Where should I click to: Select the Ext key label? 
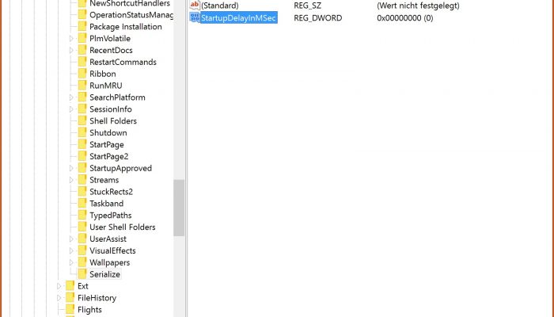pyautogui.click(x=82, y=286)
